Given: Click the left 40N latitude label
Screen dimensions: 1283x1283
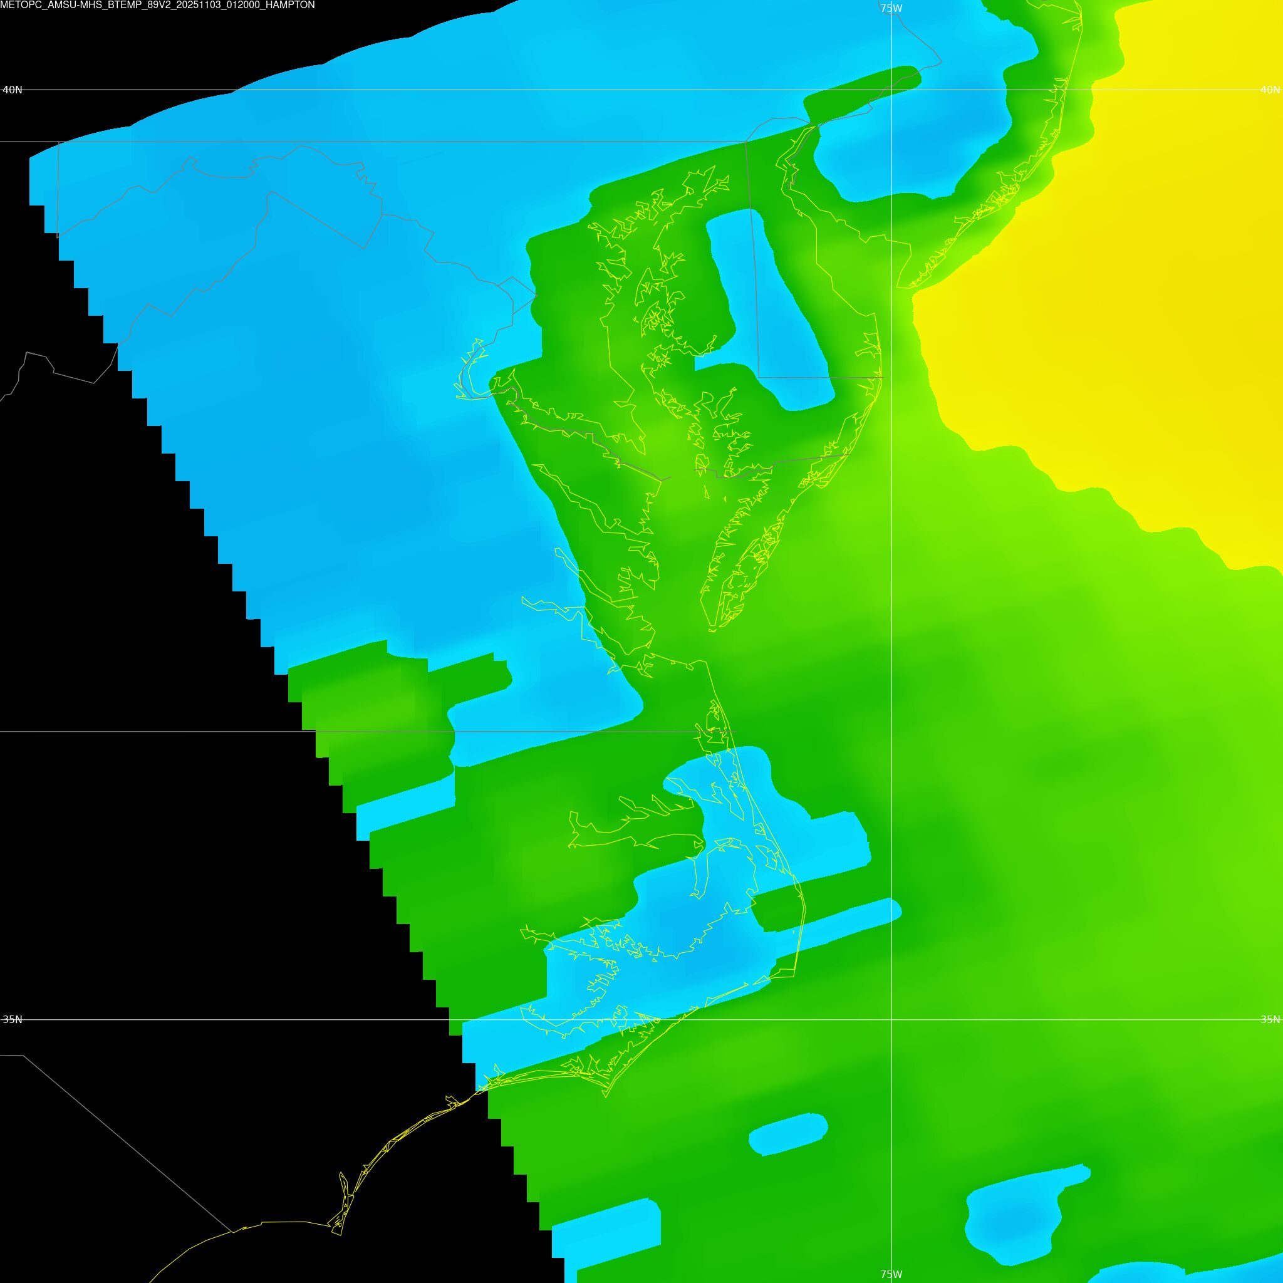Looking at the screenshot, I should tap(12, 90).
